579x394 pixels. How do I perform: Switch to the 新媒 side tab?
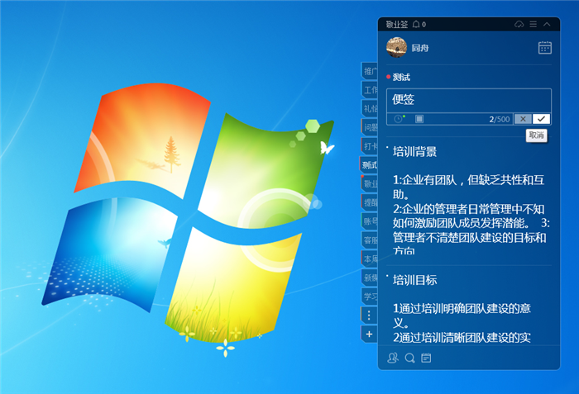pyautogui.click(x=370, y=278)
